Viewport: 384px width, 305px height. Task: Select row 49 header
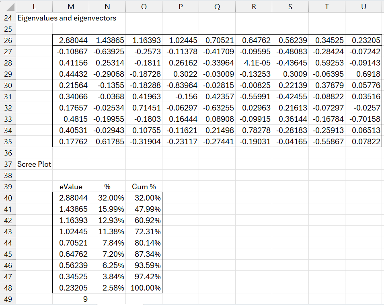8,299
